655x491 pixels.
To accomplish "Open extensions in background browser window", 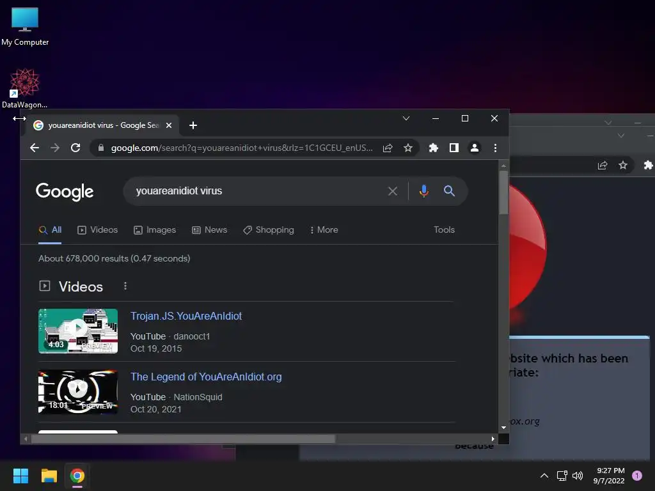I will click(x=649, y=166).
